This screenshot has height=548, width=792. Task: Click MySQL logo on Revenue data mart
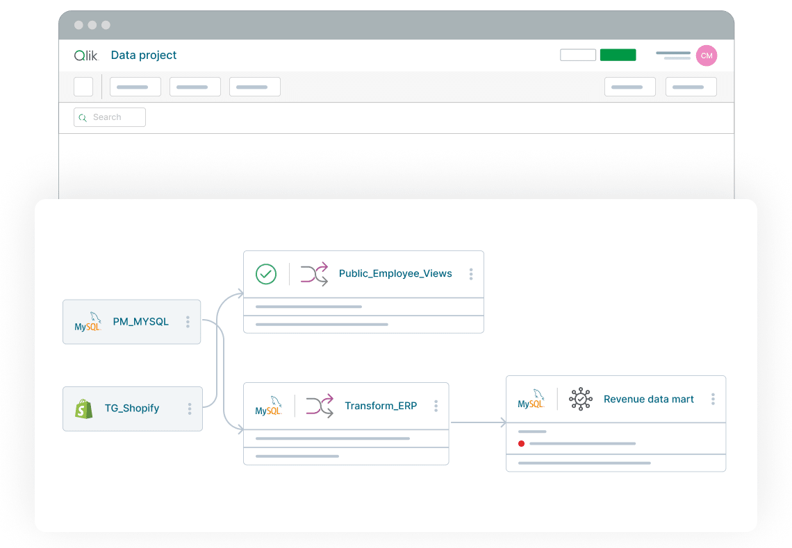coord(531,399)
